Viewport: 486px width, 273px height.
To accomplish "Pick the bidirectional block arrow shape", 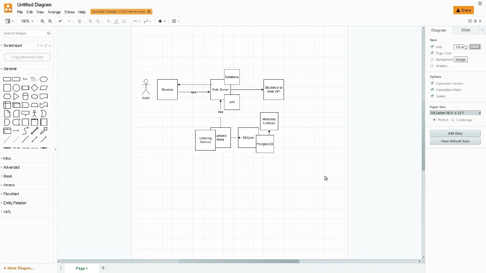I will 35,131.
